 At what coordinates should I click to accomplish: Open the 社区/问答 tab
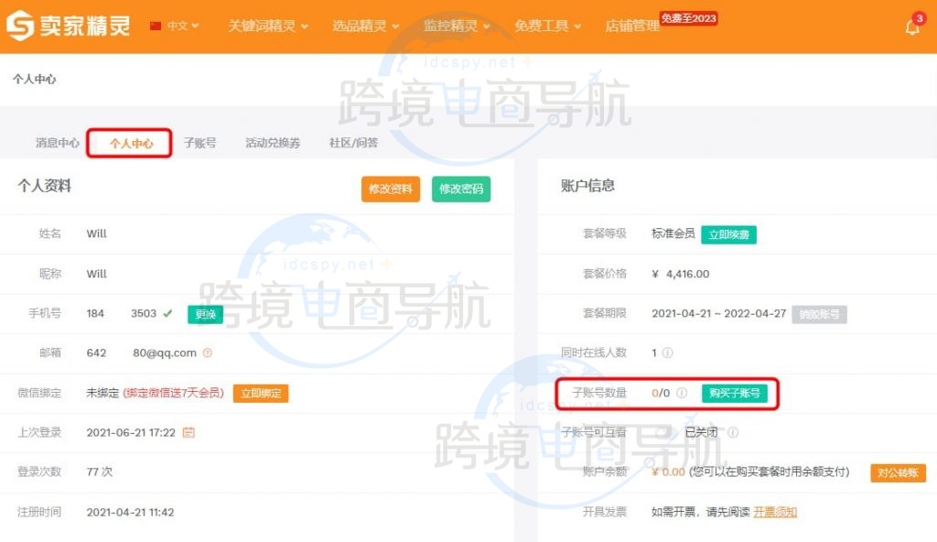pyautogui.click(x=351, y=143)
